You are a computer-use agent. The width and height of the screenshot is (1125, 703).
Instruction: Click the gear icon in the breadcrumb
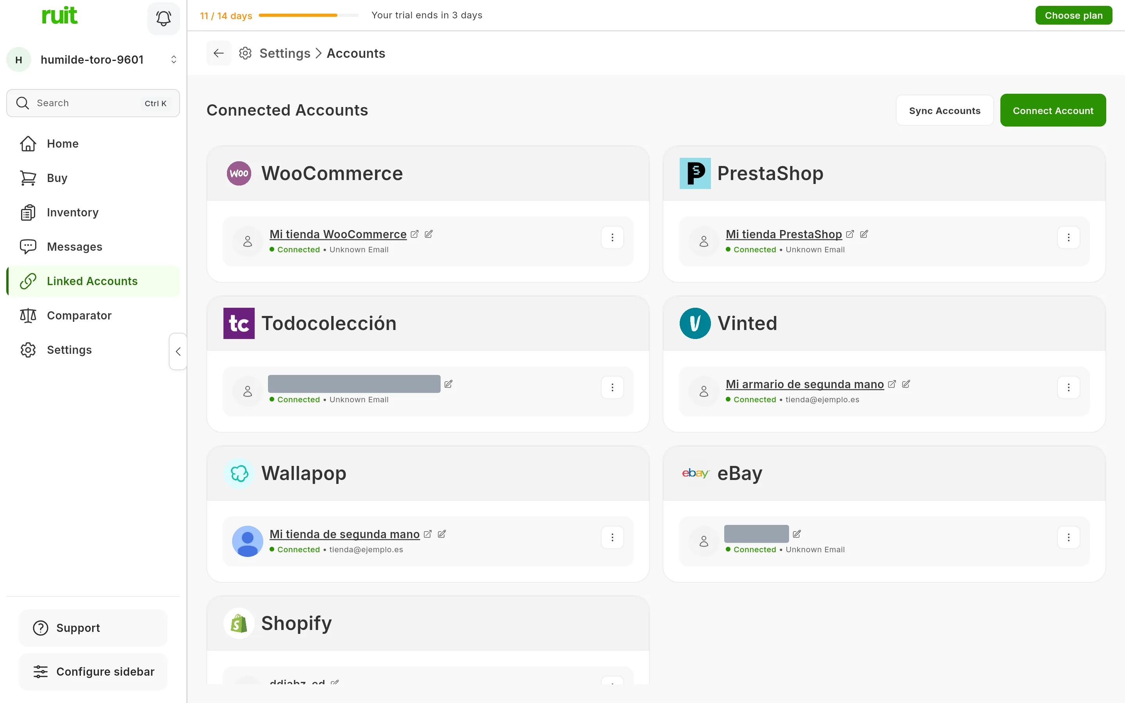[x=245, y=54]
